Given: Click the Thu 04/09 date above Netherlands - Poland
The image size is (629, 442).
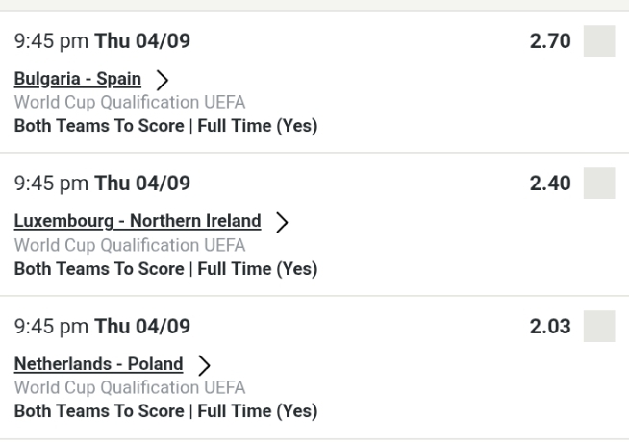Looking at the screenshot, I should click(x=142, y=327).
